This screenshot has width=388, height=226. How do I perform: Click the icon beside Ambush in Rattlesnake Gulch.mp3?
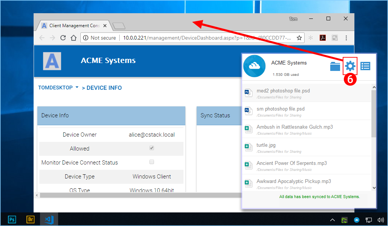(x=248, y=129)
